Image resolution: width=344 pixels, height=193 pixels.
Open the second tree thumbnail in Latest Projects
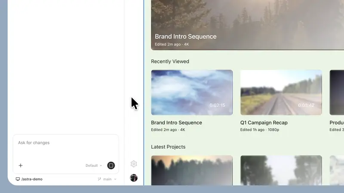pyautogui.click(x=281, y=170)
